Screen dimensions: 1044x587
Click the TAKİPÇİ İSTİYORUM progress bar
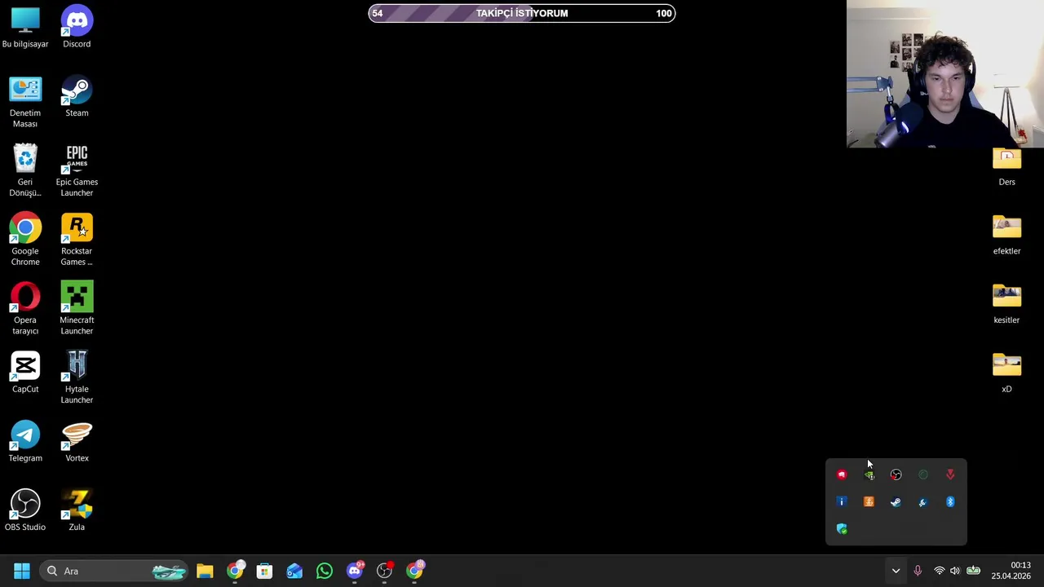click(522, 13)
